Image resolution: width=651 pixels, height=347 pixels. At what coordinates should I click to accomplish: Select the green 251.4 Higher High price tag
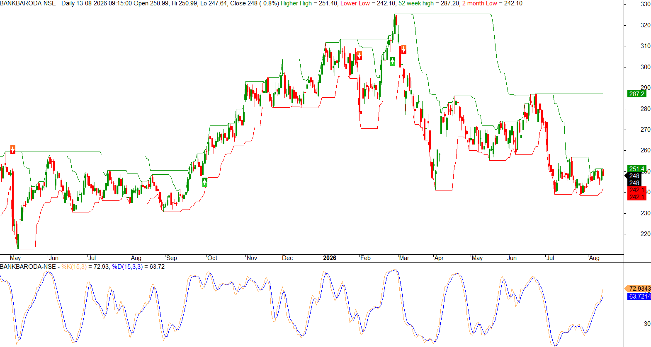click(x=636, y=169)
